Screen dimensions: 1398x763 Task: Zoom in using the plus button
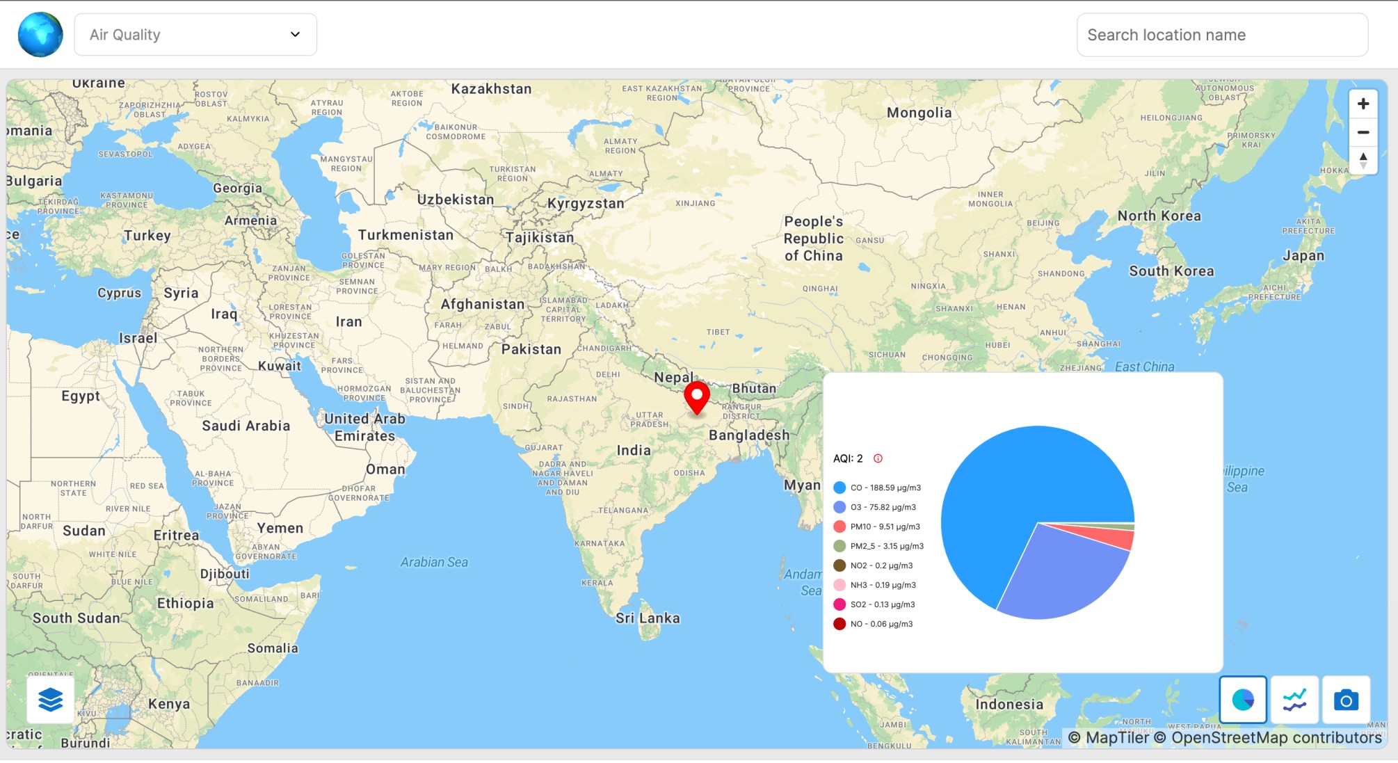pyautogui.click(x=1363, y=103)
